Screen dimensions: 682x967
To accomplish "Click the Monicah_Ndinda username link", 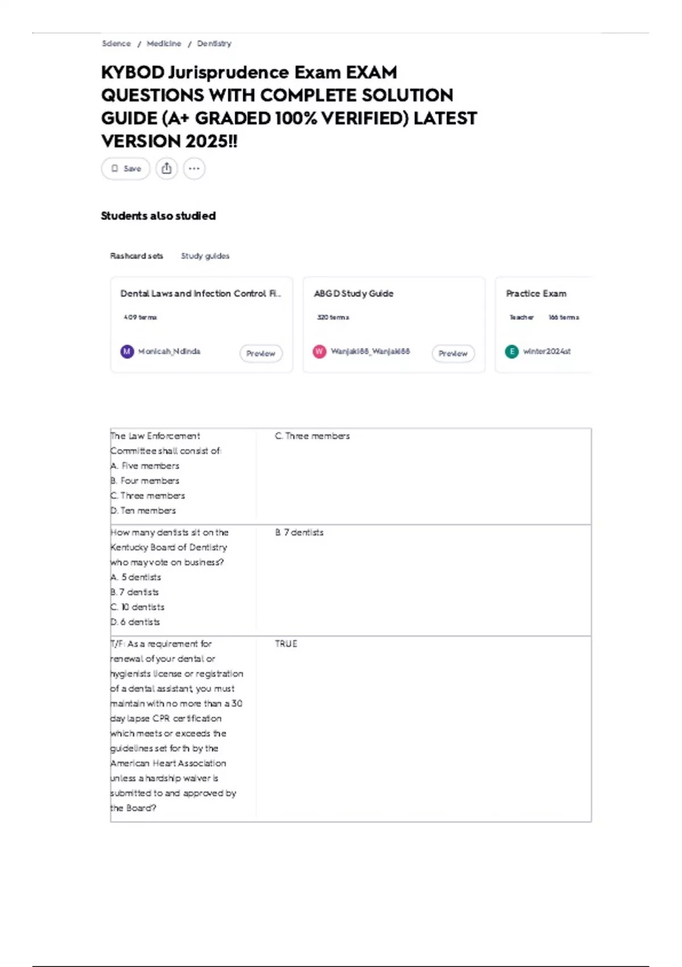I will pos(169,352).
